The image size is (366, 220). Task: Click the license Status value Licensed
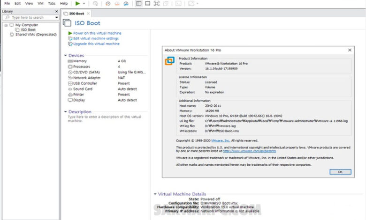coord(211,82)
